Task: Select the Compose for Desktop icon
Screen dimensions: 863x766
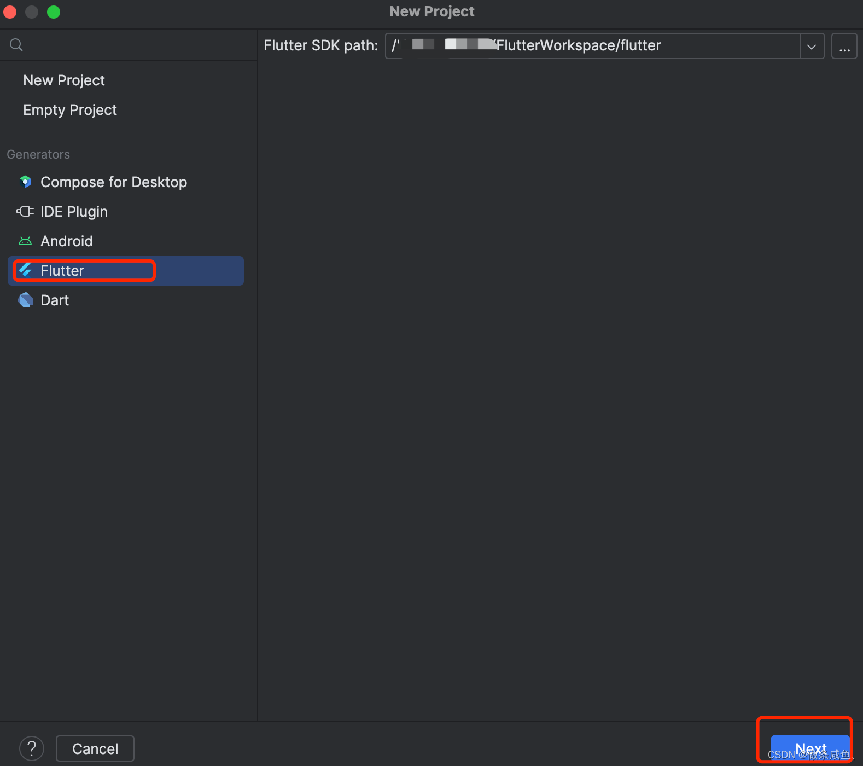Action: (x=25, y=182)
